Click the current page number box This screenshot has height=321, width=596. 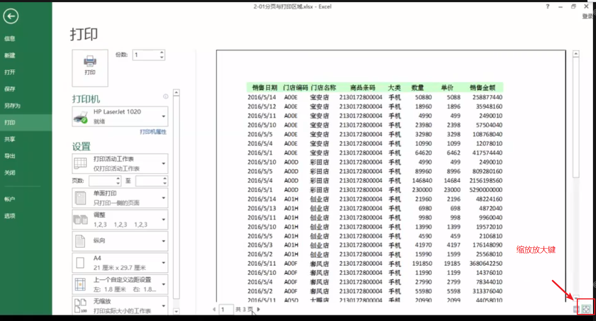tap(225, 309)
